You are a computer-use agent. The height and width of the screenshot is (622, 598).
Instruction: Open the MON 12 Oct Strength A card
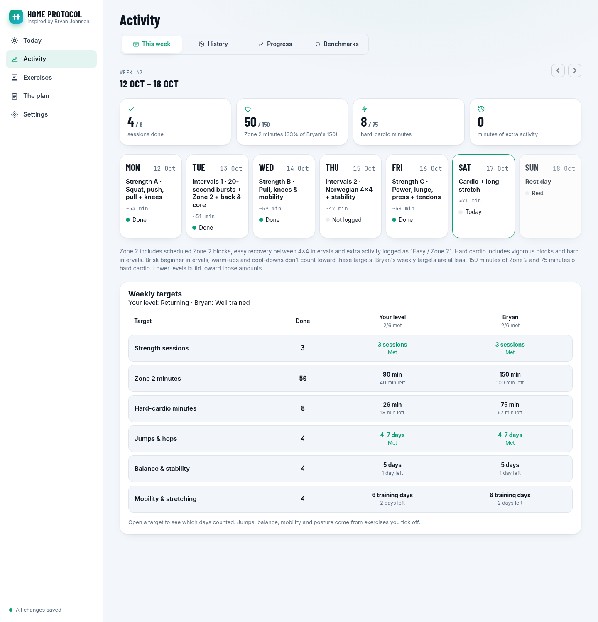click(151, 196)
